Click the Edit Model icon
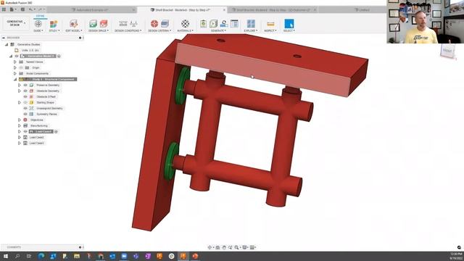The width and height of the screenshot is (464, 261). coord(73,23)
